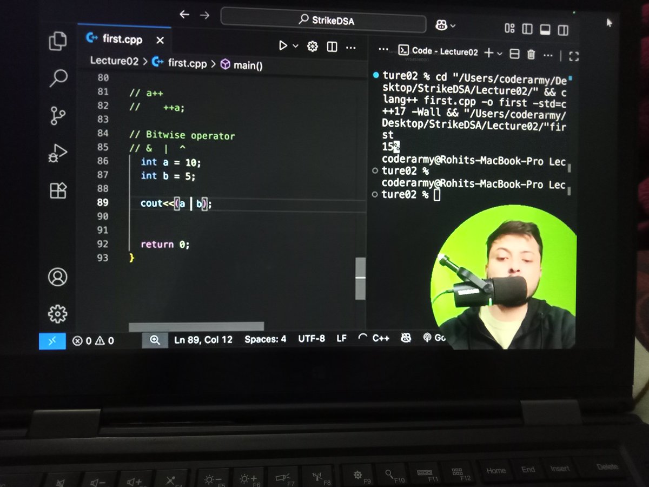The image size is (649, 487).
Task: Expand the editor's more actions ellipsis menu
Action: (x=351, y=47)
